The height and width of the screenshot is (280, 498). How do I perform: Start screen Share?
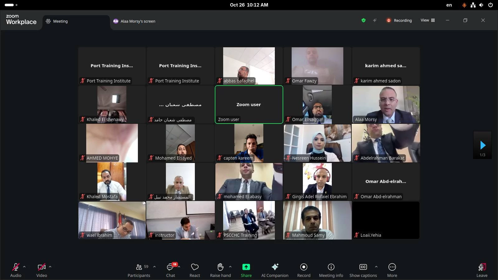(x=246, y=270)
